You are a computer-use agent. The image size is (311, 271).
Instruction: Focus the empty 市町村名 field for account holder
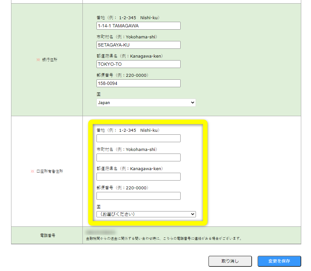click(x=138, y=157)
